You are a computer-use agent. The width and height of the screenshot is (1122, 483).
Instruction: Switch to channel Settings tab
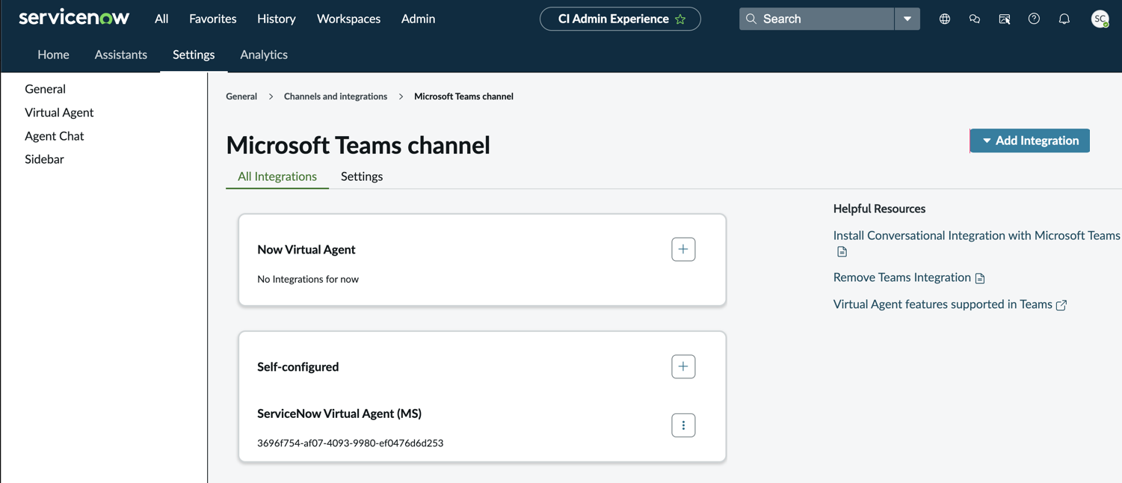click(362, 176)
